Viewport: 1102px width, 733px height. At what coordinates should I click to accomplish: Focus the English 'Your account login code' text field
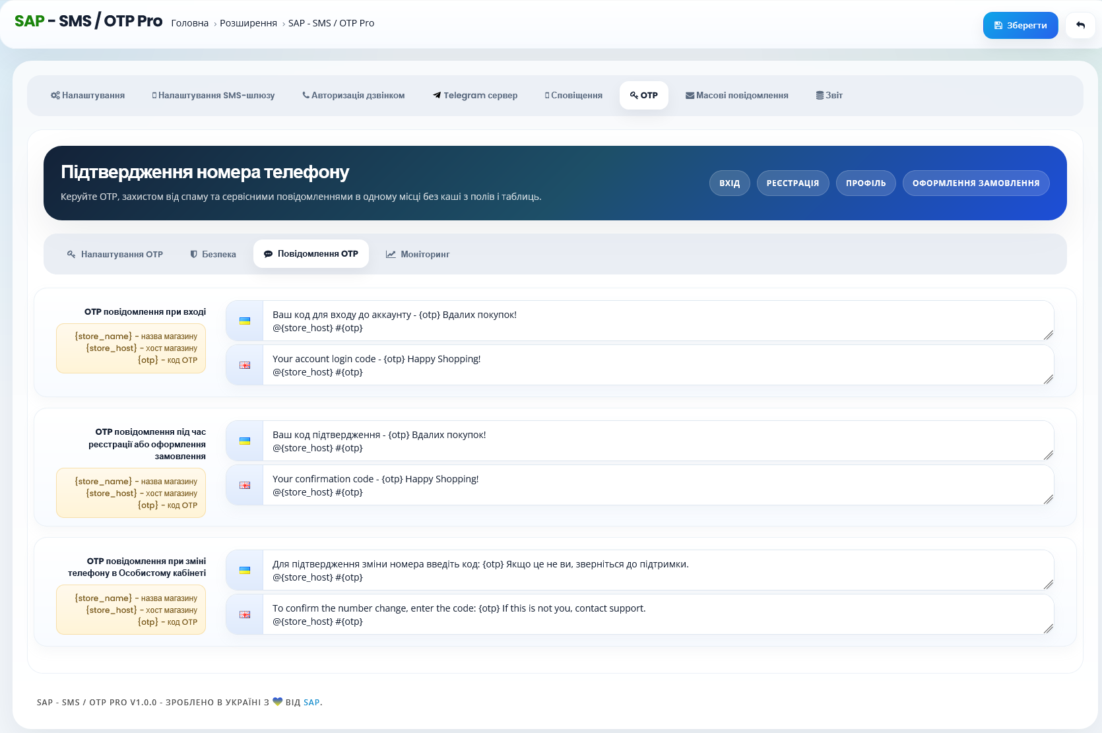(658, 366)
